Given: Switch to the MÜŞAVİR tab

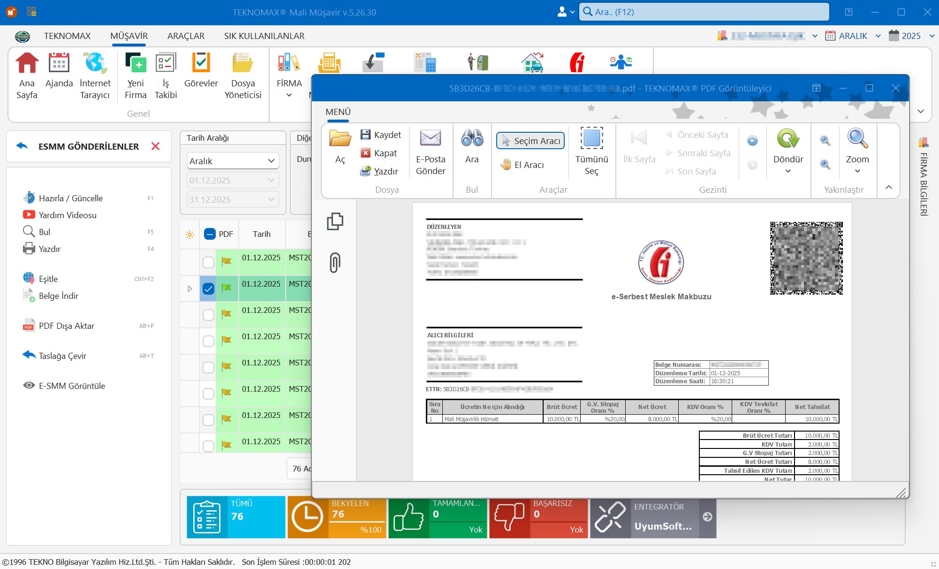Looking at the screenshot, I should (129, 36).
